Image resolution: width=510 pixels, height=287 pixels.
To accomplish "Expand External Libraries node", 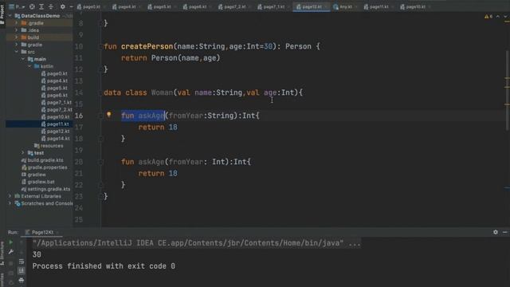I will tap(10, 196).
